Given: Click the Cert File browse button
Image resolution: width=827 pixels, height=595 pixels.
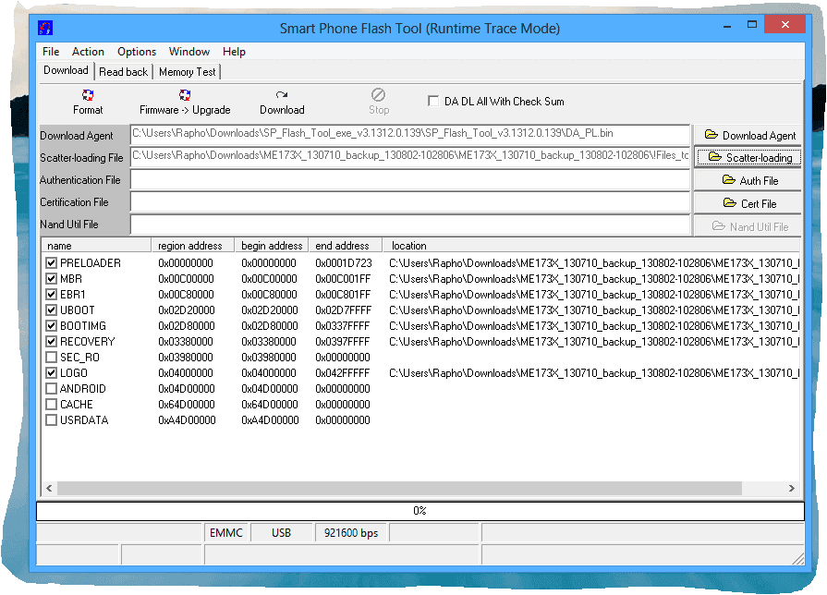Looking at the screenshot, I should click(749, 203).
